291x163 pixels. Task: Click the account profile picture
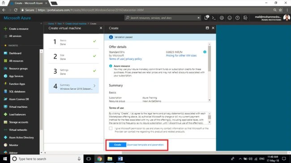coord(287,18)
